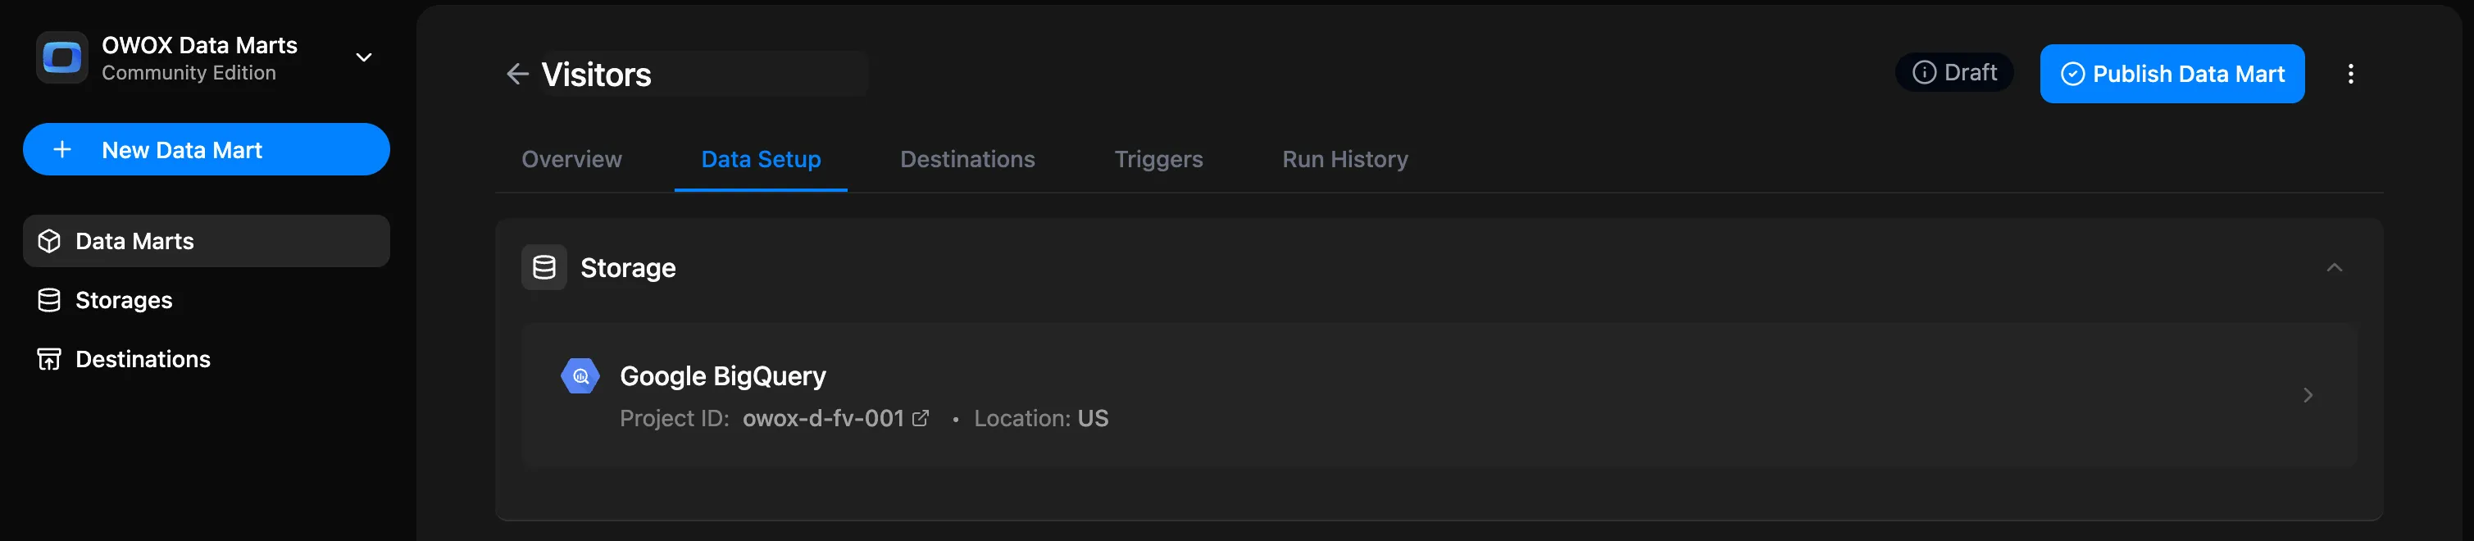Open the Run History tab
Viewport: 2474px width, 541px height.
(x=1344, y=160)
